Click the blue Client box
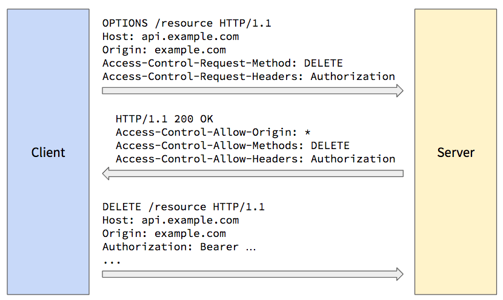Viewport: 503px width, 300px height. coord(48,152)
